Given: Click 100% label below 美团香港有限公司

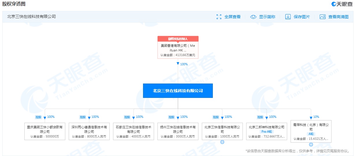Looking at the screenshot, I should (184, 64).
